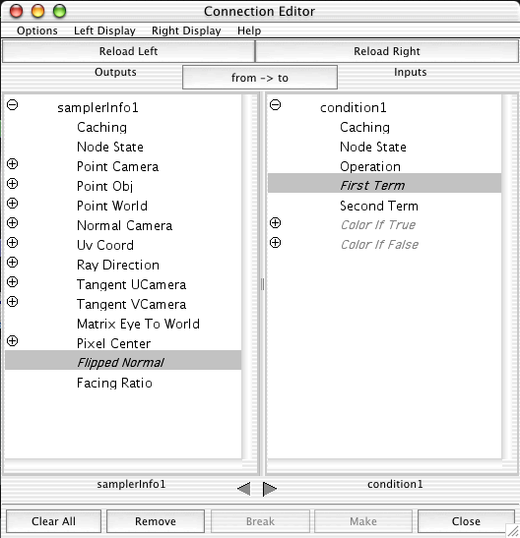The image size is (520, 538).
Task: Click the Clear All button
Action: click(x=53, y=521)
